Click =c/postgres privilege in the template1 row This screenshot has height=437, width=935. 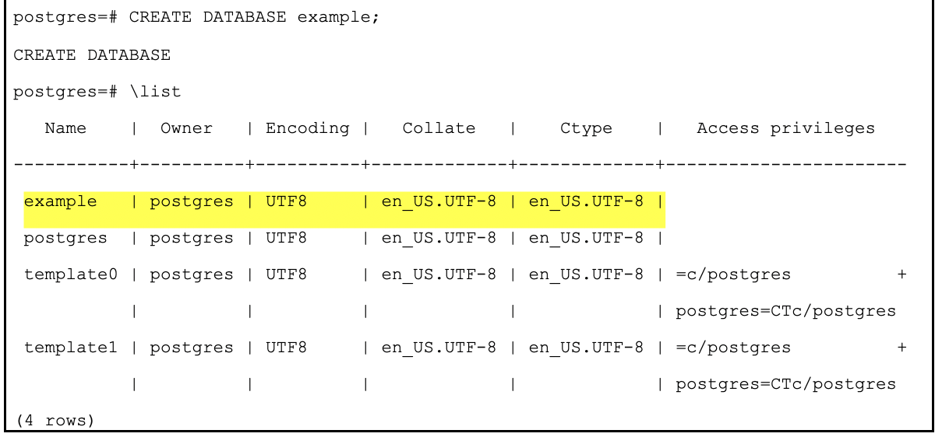click(733, 348)
